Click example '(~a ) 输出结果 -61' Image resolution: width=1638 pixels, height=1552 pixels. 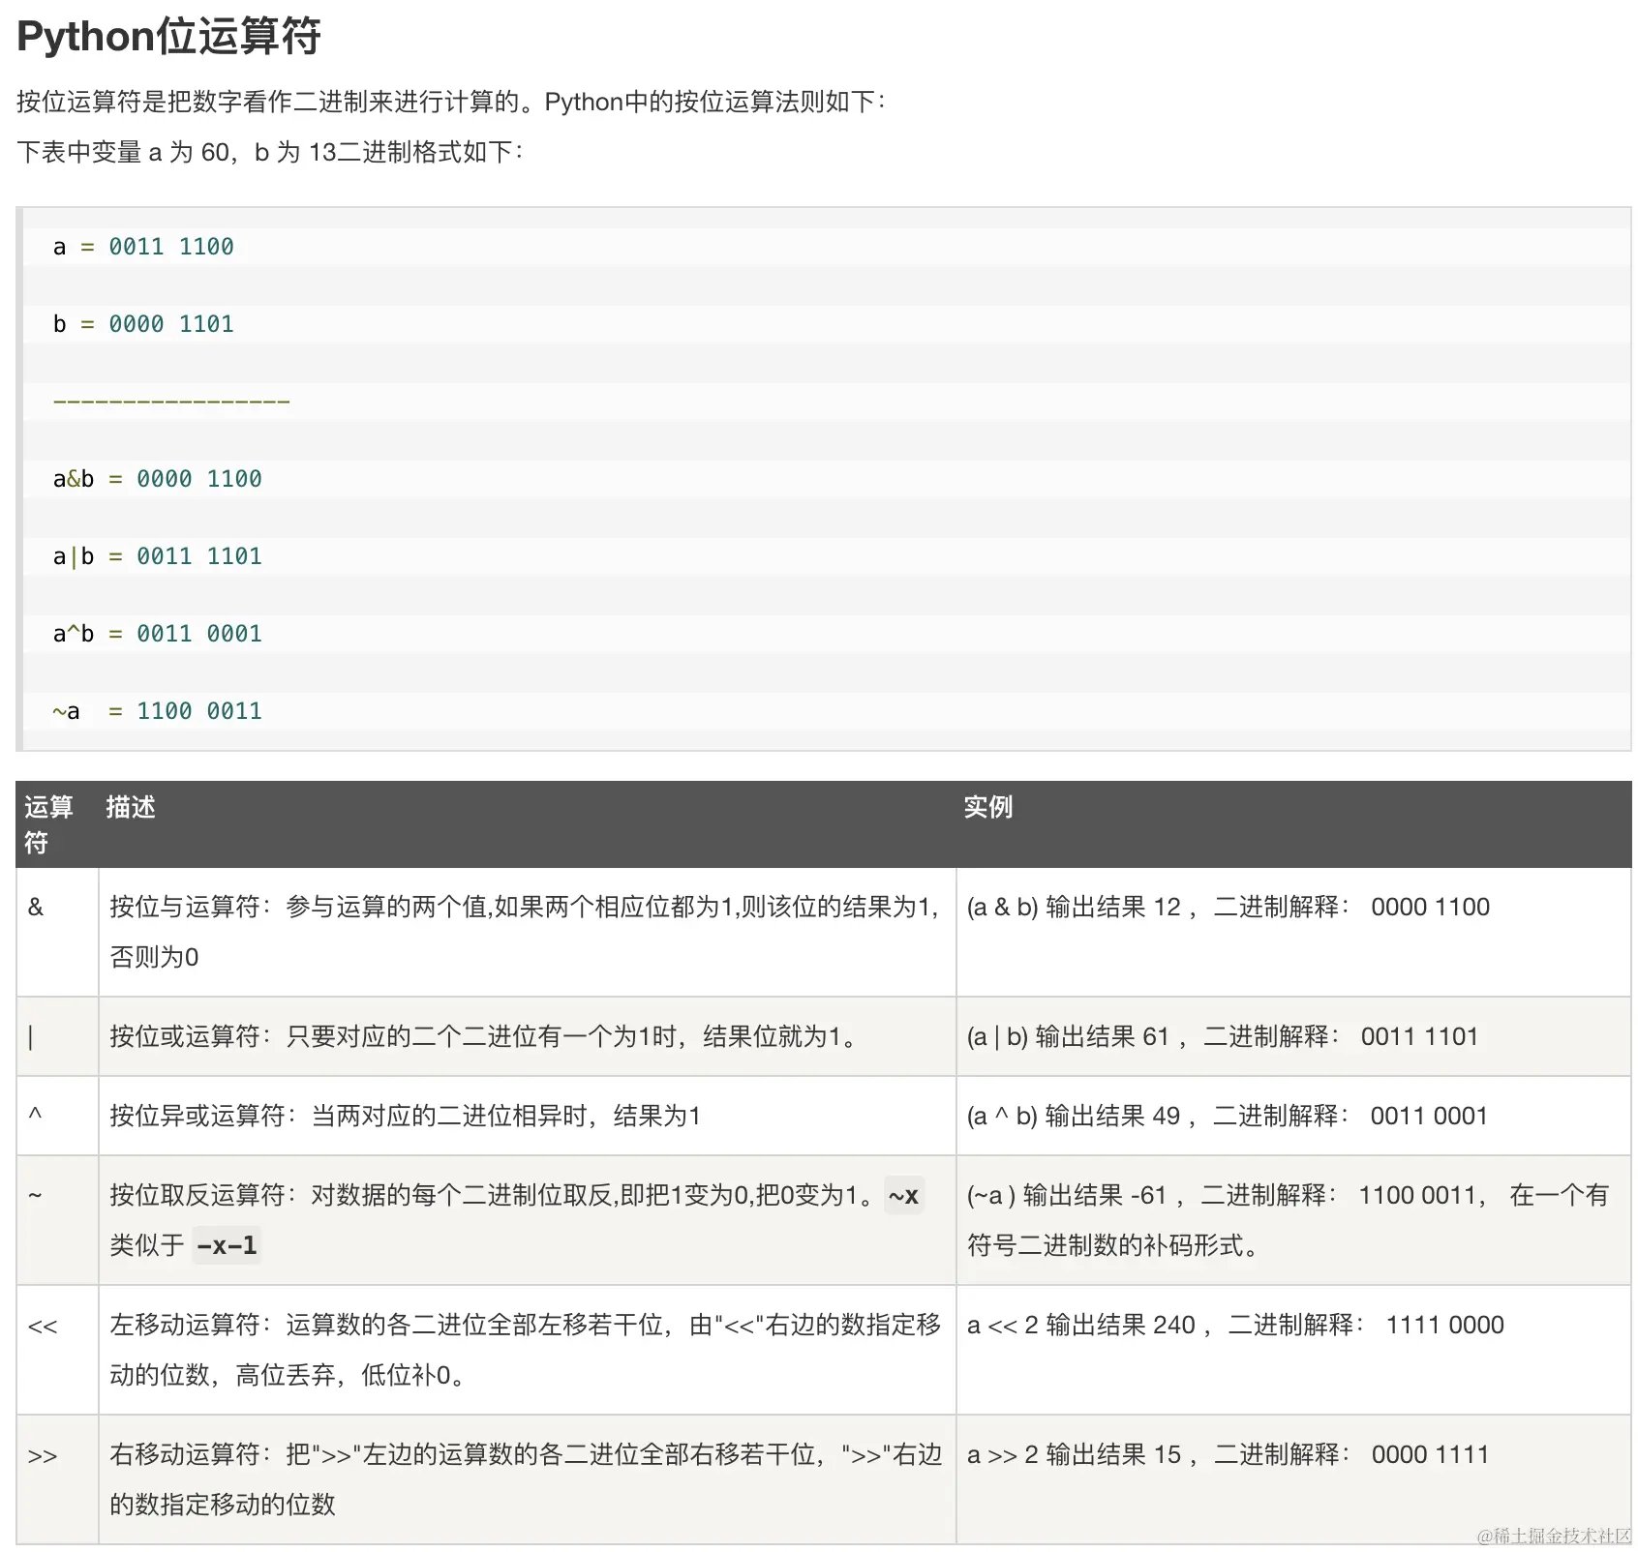(1288, 1220)
